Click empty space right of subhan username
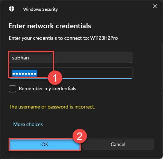 click(93, 57)
